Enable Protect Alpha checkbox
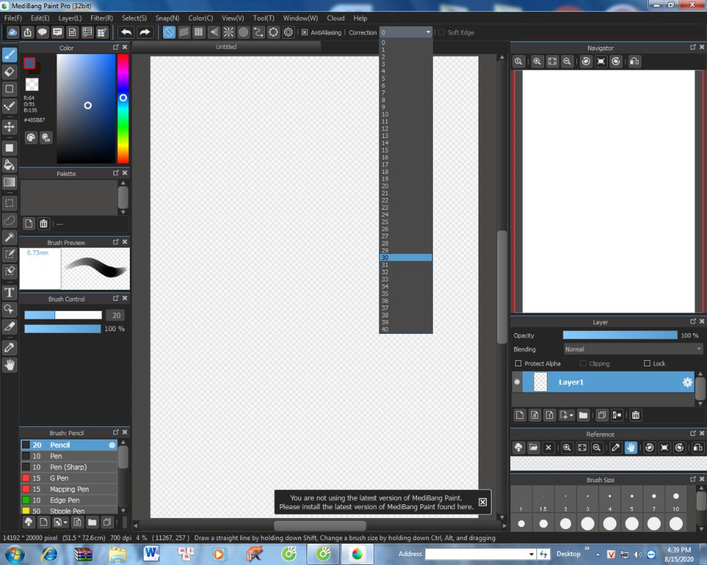The image size is (707, 565). coord(518,363)
